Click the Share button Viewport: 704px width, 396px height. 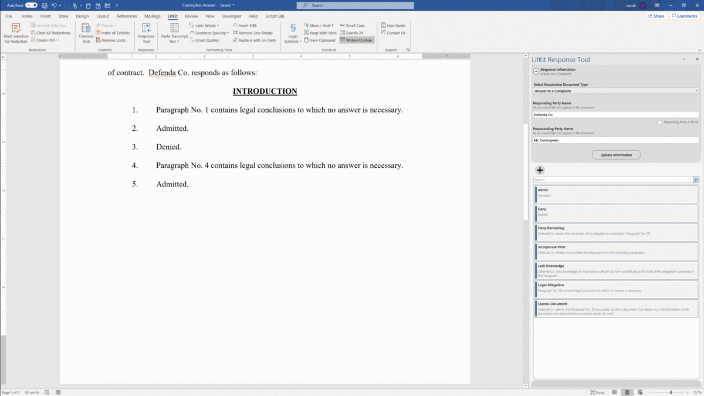pos(656,16)
